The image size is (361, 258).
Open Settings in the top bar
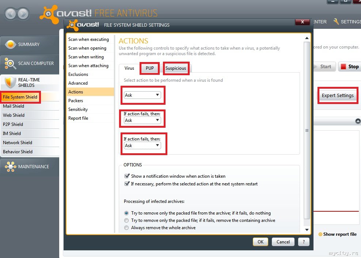(x=347, y=22)
